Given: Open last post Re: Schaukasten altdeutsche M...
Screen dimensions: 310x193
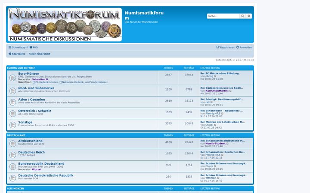Looking at the screenshot, I should click(x=223, y=141).
